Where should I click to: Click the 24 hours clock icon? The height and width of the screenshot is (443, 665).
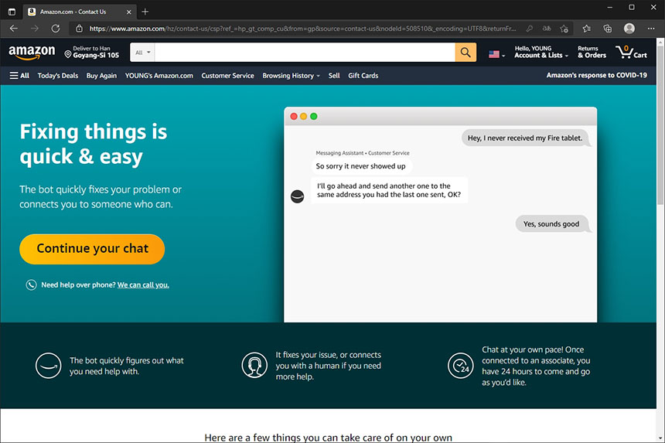click(461, 366)
